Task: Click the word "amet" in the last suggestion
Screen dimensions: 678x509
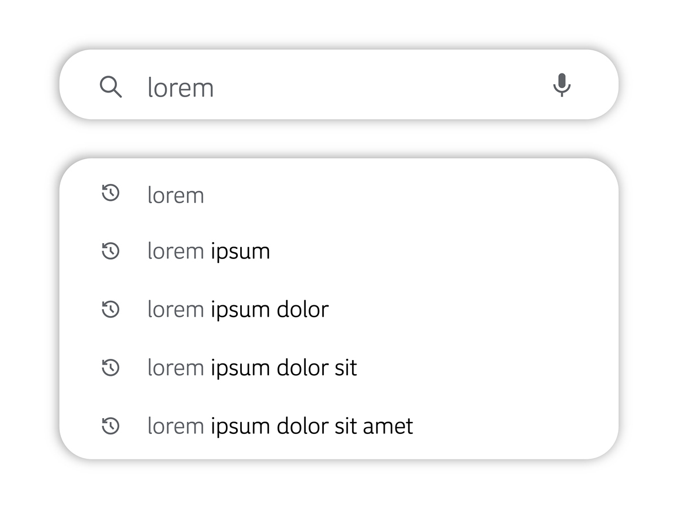Action: coord(388,426)
